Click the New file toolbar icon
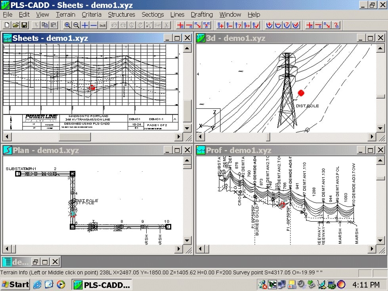The width and height of the screenshot is (388, 291). click(x=7, y=25)
